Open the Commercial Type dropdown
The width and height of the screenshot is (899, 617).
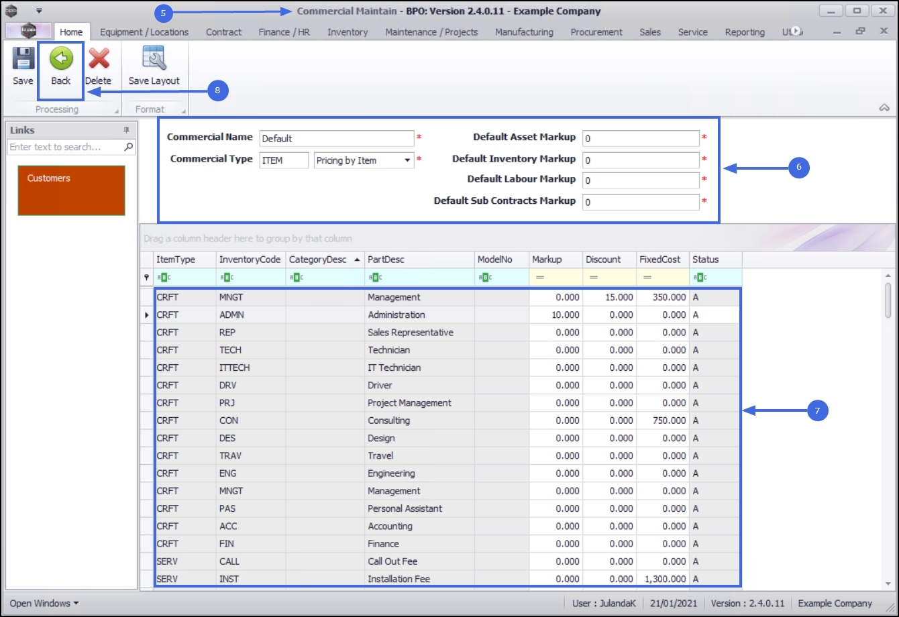(407, 160)
